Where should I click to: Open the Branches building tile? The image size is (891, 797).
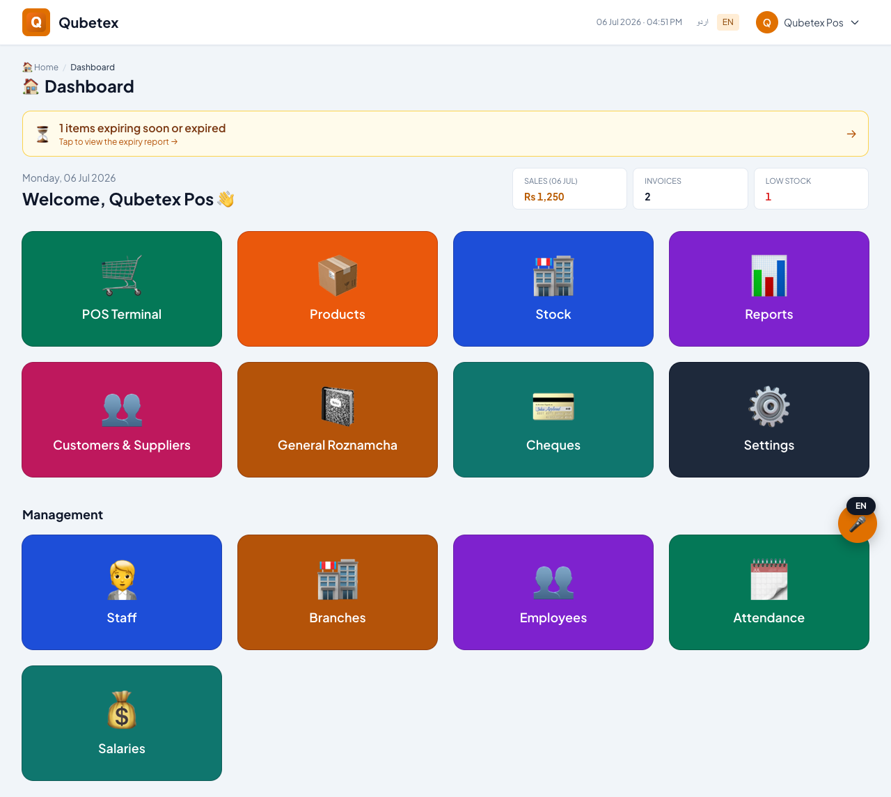338,592
